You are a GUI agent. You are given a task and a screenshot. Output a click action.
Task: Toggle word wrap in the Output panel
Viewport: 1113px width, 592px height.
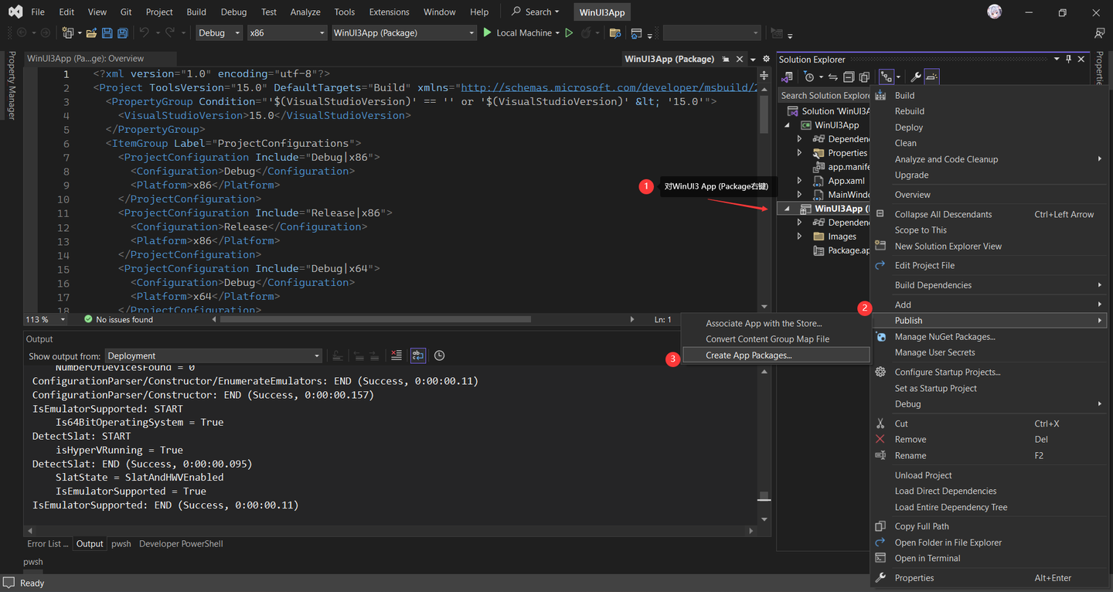[417, 356]
